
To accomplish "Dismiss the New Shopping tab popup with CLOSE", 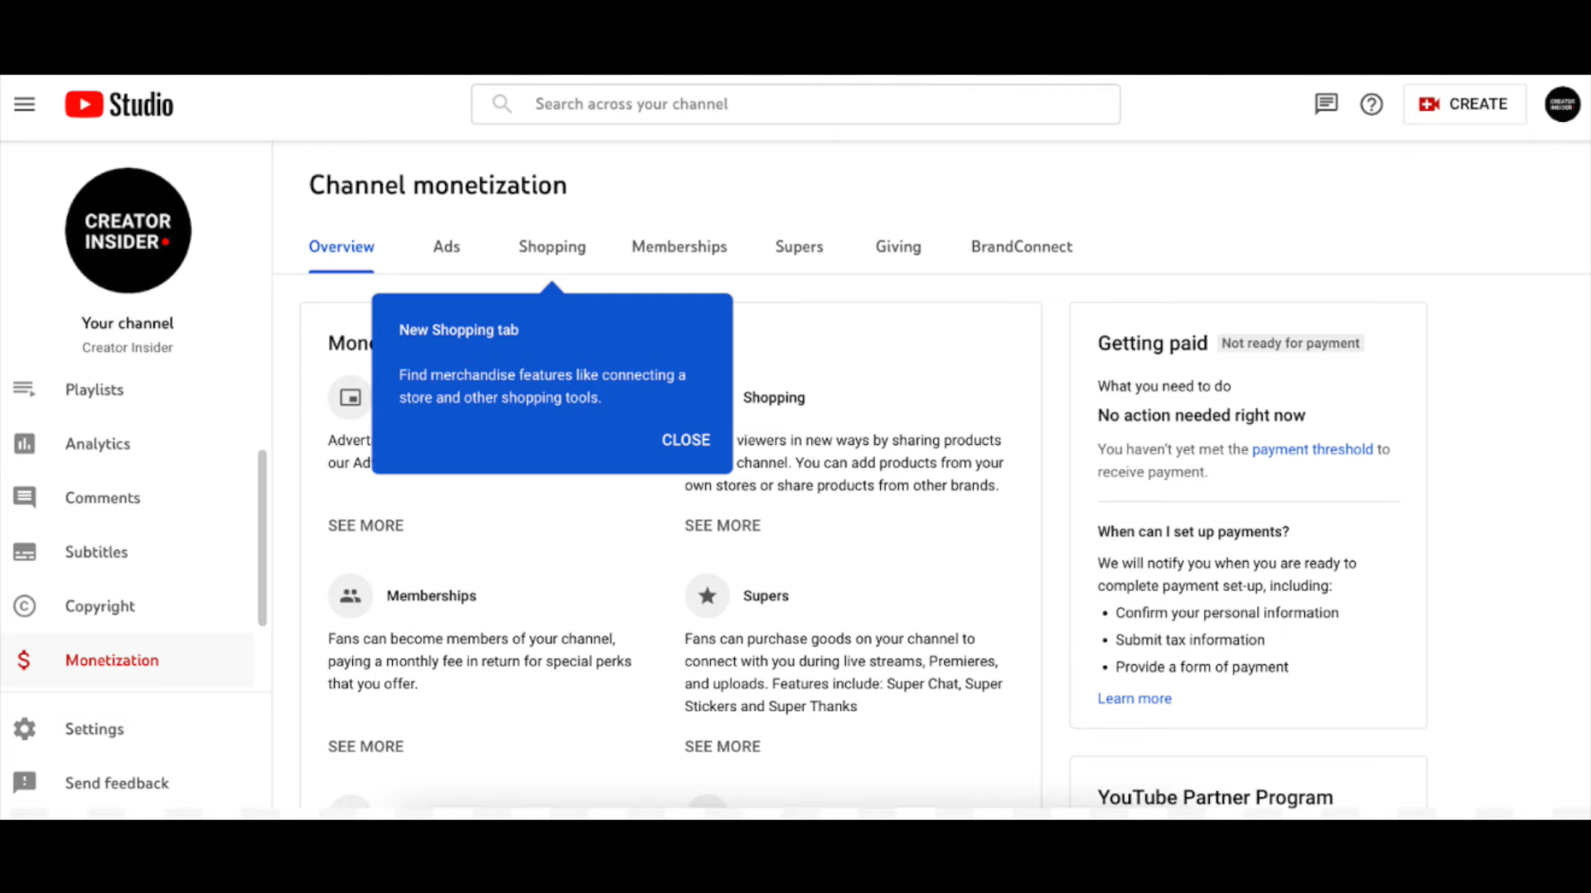I will tap(685, 440).
